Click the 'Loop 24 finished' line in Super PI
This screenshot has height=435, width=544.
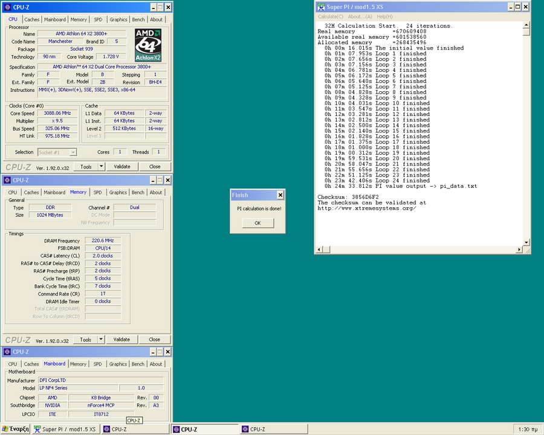377,181
